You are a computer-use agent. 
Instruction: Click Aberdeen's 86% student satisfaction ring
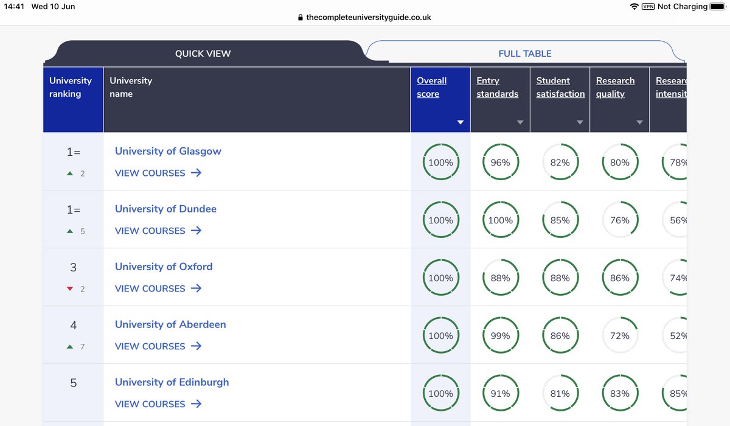pos(560,336)
